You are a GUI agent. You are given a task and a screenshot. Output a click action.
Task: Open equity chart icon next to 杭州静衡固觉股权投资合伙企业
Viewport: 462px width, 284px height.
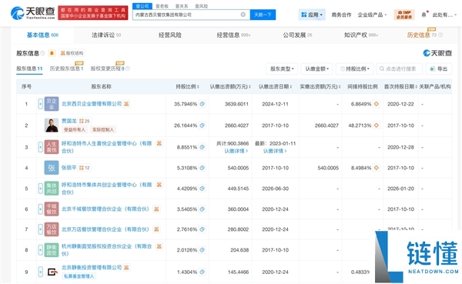coord(159,246)
